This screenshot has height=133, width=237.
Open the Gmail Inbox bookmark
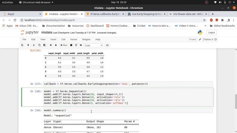[27, 26]
